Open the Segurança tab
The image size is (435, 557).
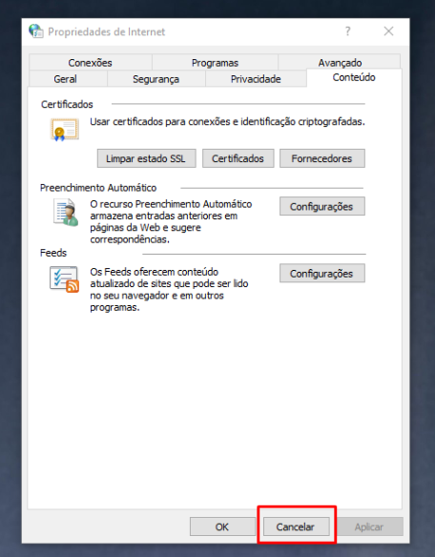[x=156, y=78]
